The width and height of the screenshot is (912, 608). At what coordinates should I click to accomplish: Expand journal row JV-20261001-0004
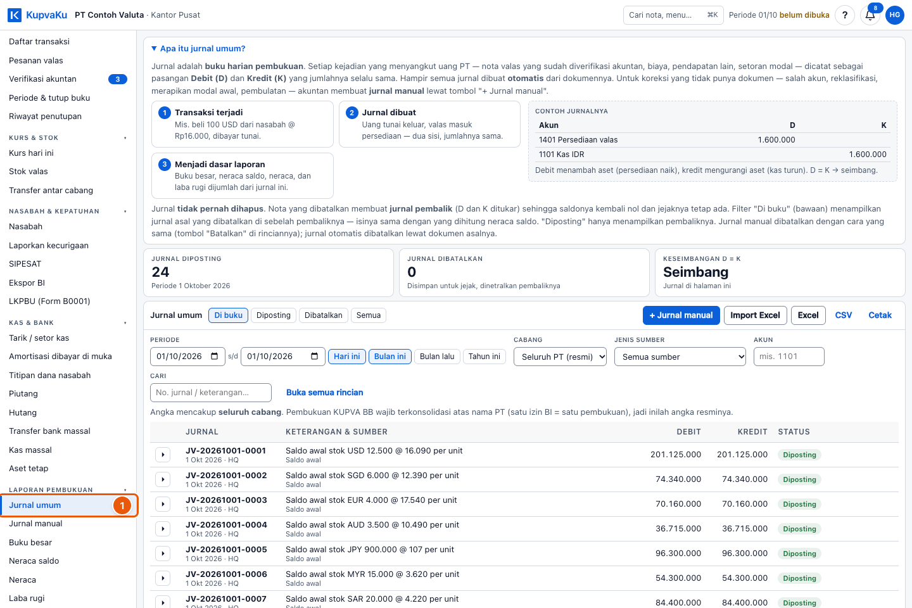[x=163, y=529]
